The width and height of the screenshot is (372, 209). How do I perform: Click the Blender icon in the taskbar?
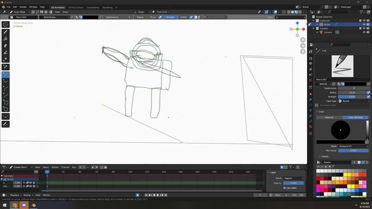coord(34,205)
